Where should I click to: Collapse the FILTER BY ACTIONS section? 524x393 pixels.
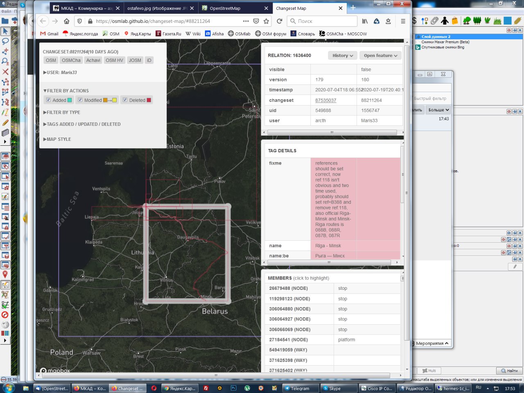click(x=66, y=91)
